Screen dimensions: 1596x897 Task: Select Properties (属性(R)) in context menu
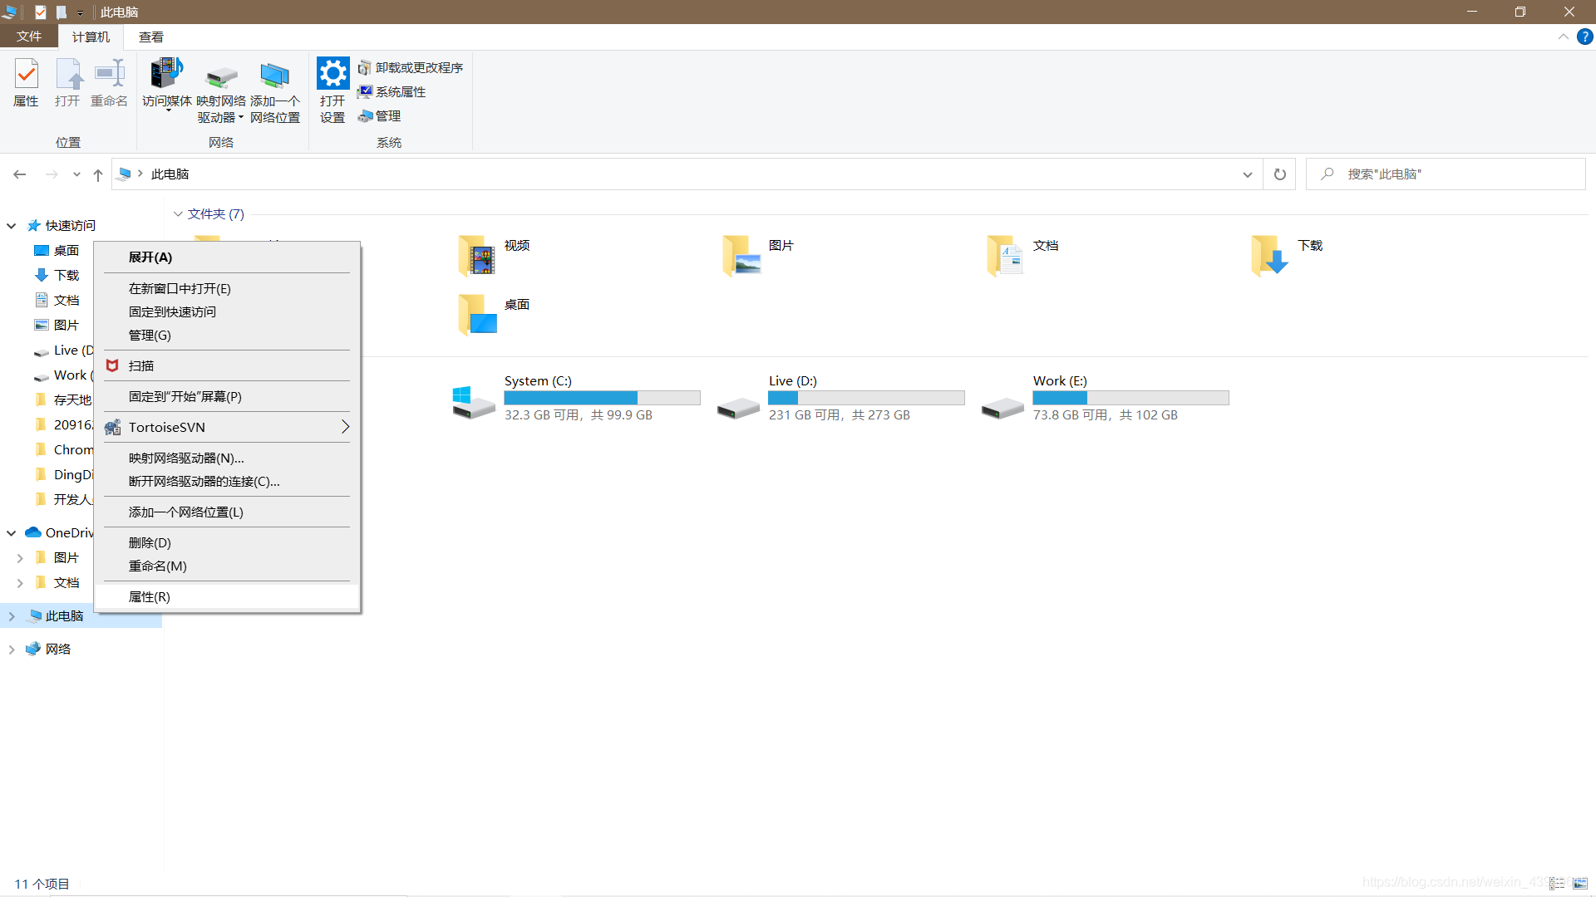150,597
